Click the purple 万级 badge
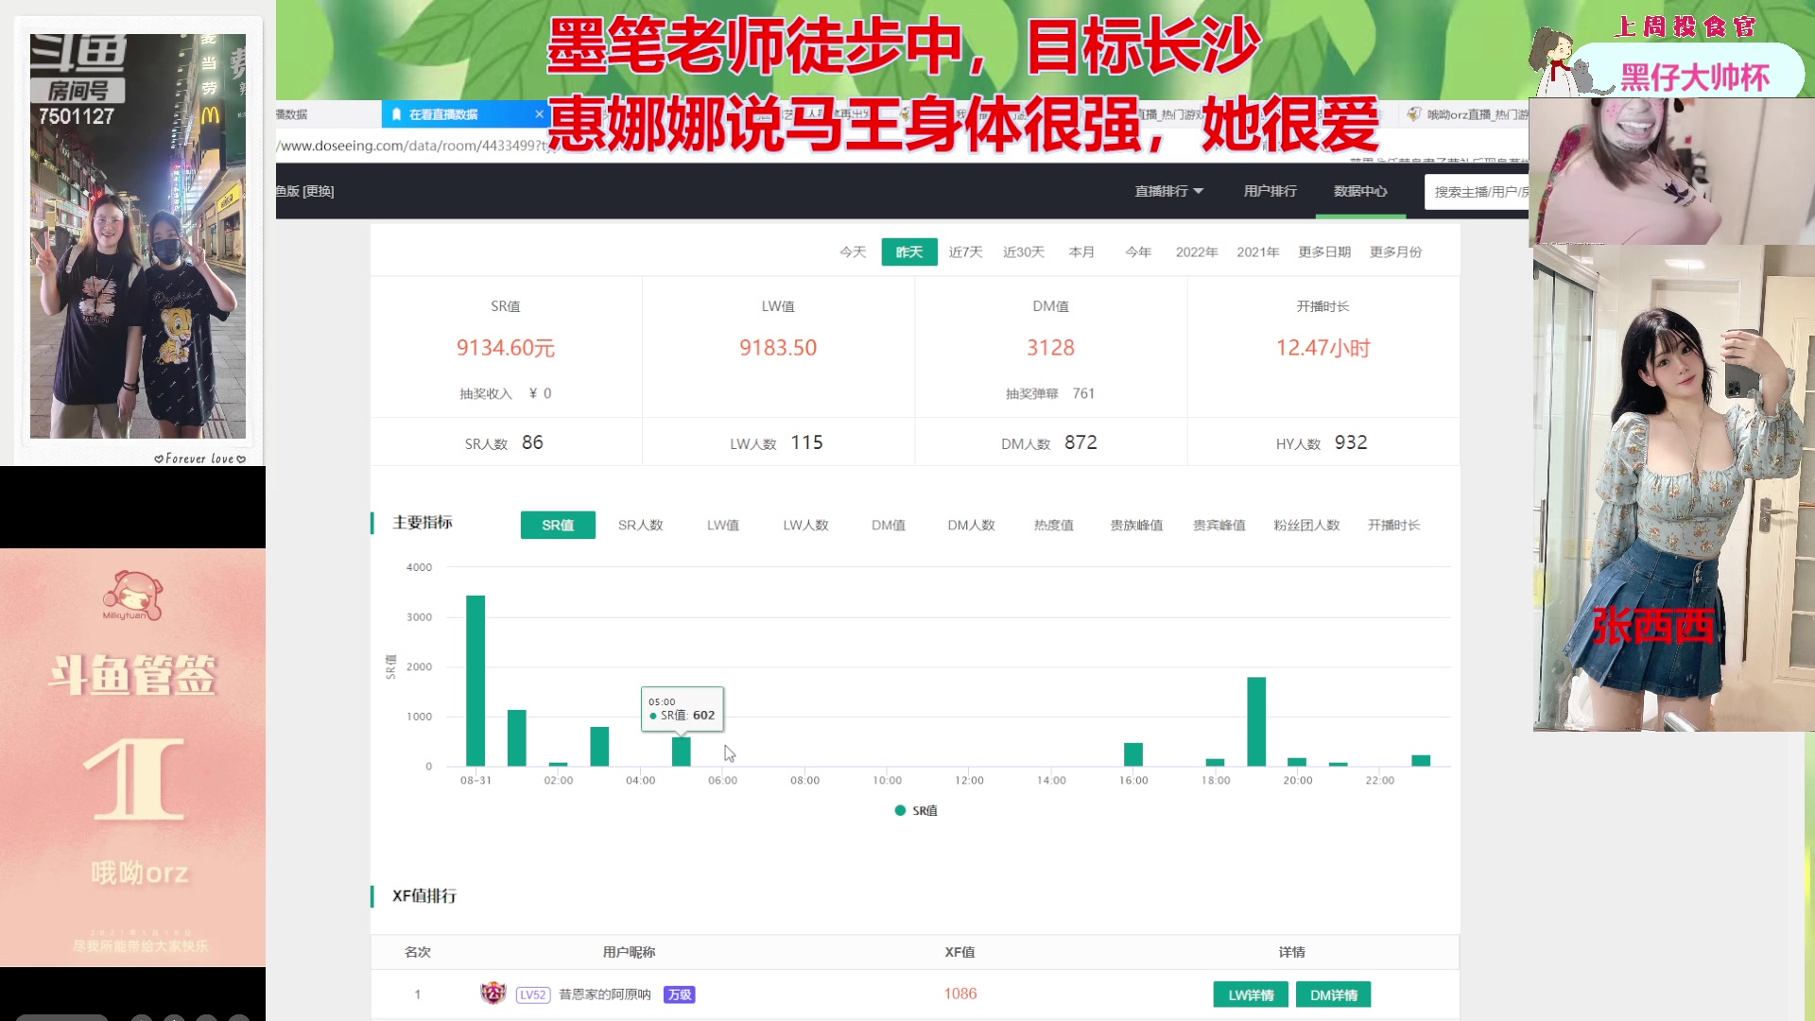The height and width of the screenshot is (1021, 1815). 679,995
